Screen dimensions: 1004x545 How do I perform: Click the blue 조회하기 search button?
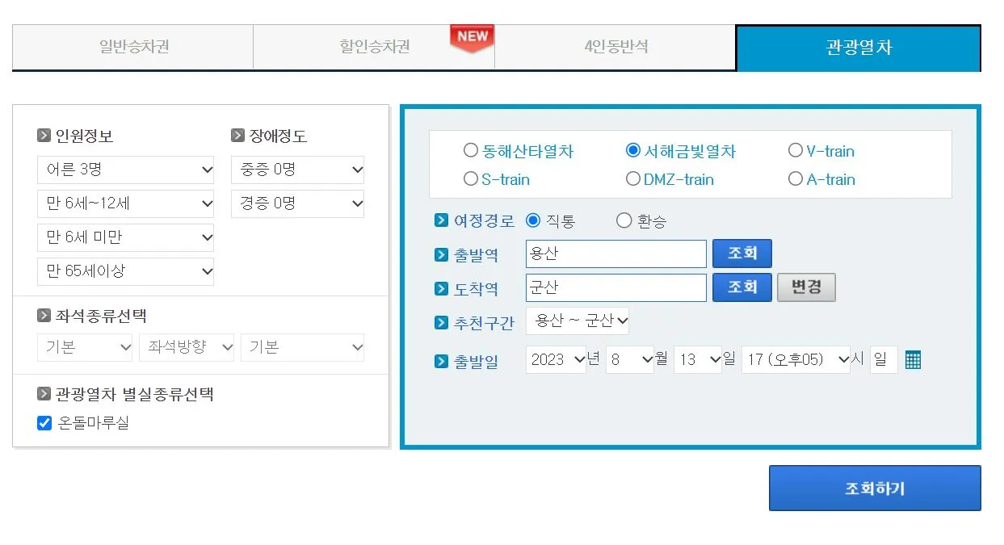click(x=875, y=488)
